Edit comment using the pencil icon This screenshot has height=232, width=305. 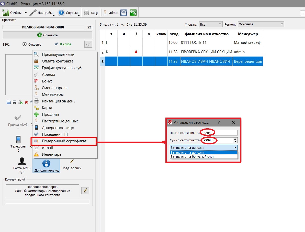click(85, 190)
